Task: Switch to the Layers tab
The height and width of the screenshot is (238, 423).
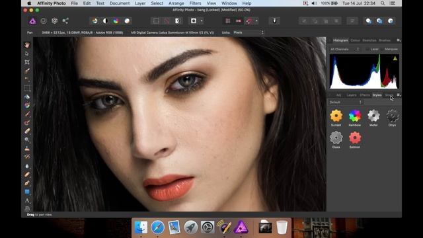Action: [x=352, y=95]
